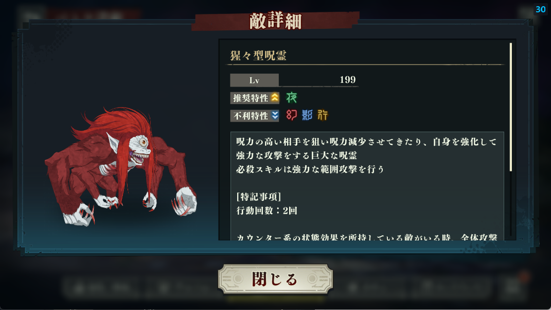The width and height of the screenshot is (551, 310).
Task: Click the yellow double up-chevron icon
Action: 275,97
